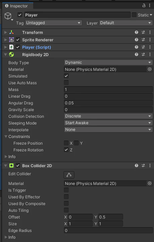Open the Collision Detection dropdown
Screen dimensions: 154x242
click(x=108, y=116)
